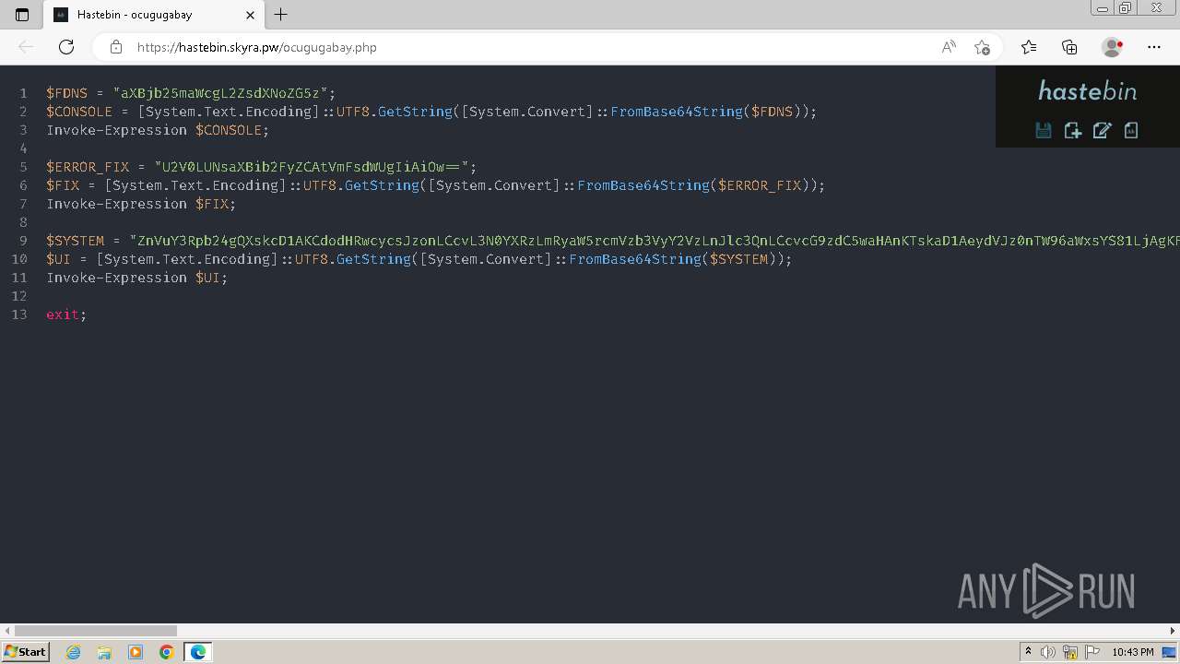Image resolution: width=1180 pixels, height=664 pixels.
Task: Click the $CONSOLE assignment on line 2
Action: [79, 112]
